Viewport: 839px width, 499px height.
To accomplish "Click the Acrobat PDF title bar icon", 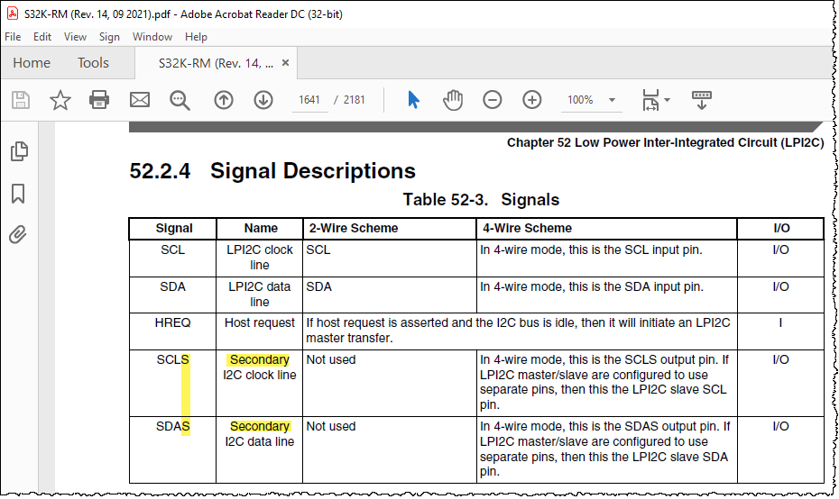I will click(13, 14).
